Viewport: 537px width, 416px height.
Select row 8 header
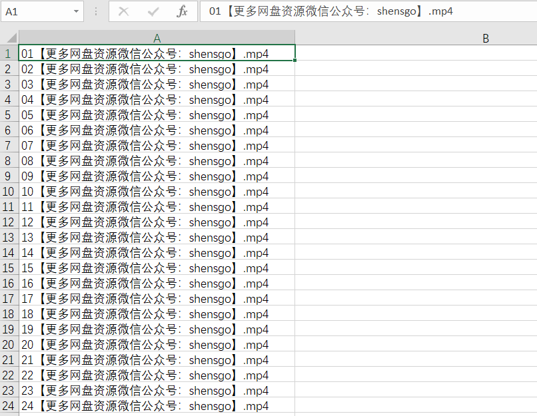(8, 161)
